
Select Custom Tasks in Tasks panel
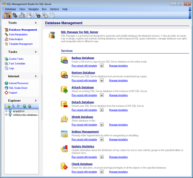pyautogui.click(x=16, y=59)
